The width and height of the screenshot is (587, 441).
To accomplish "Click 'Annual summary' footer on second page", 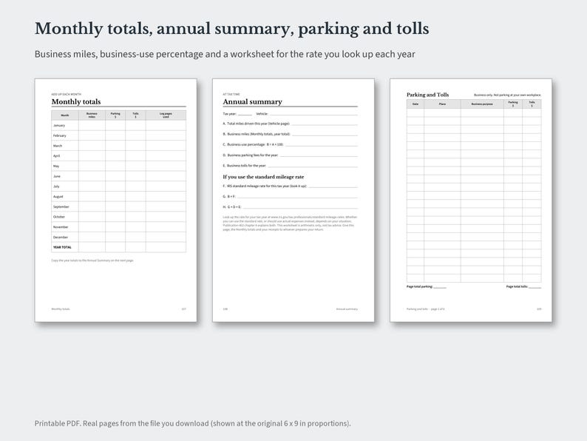I will (347, 309).
